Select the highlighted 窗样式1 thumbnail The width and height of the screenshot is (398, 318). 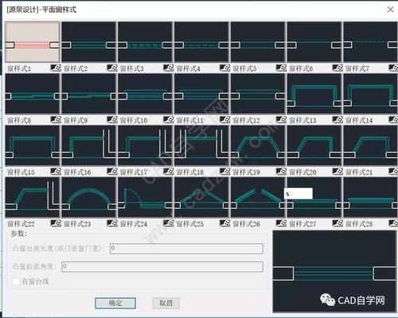(33, 42)
